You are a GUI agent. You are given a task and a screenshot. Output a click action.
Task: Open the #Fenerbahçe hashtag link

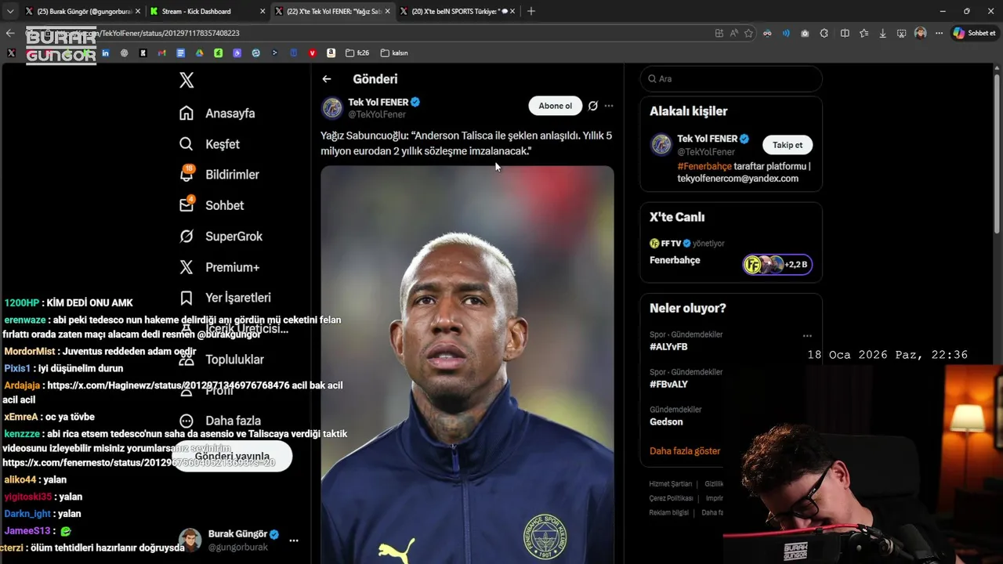(x=704, y=166)
